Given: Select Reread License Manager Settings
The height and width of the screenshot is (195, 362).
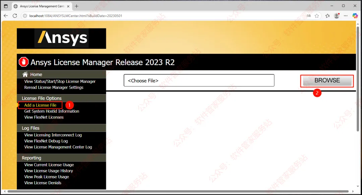Looking at the screenshot, I should point(54,87).
